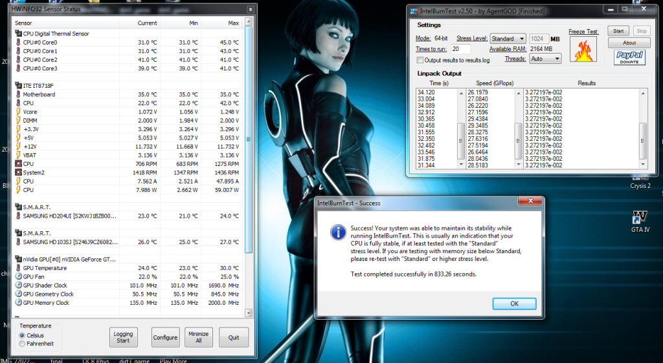Click the Max column header in HWiNFO
The height and width of the screenshot is (363, 663).
[x=234, y=23]
